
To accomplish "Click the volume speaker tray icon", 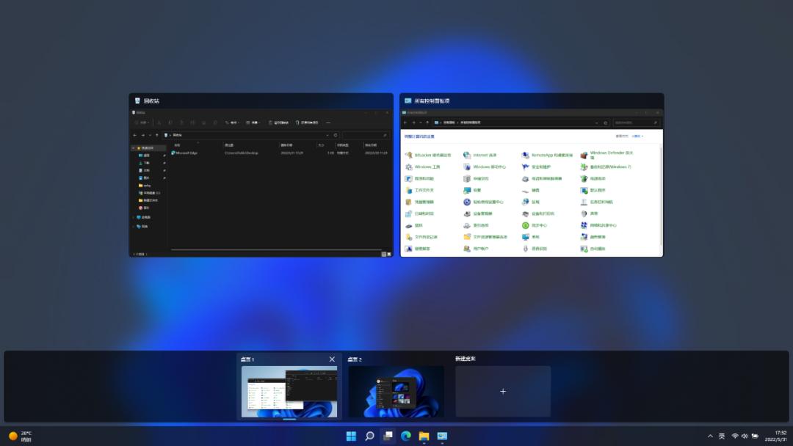I will 745,436.
